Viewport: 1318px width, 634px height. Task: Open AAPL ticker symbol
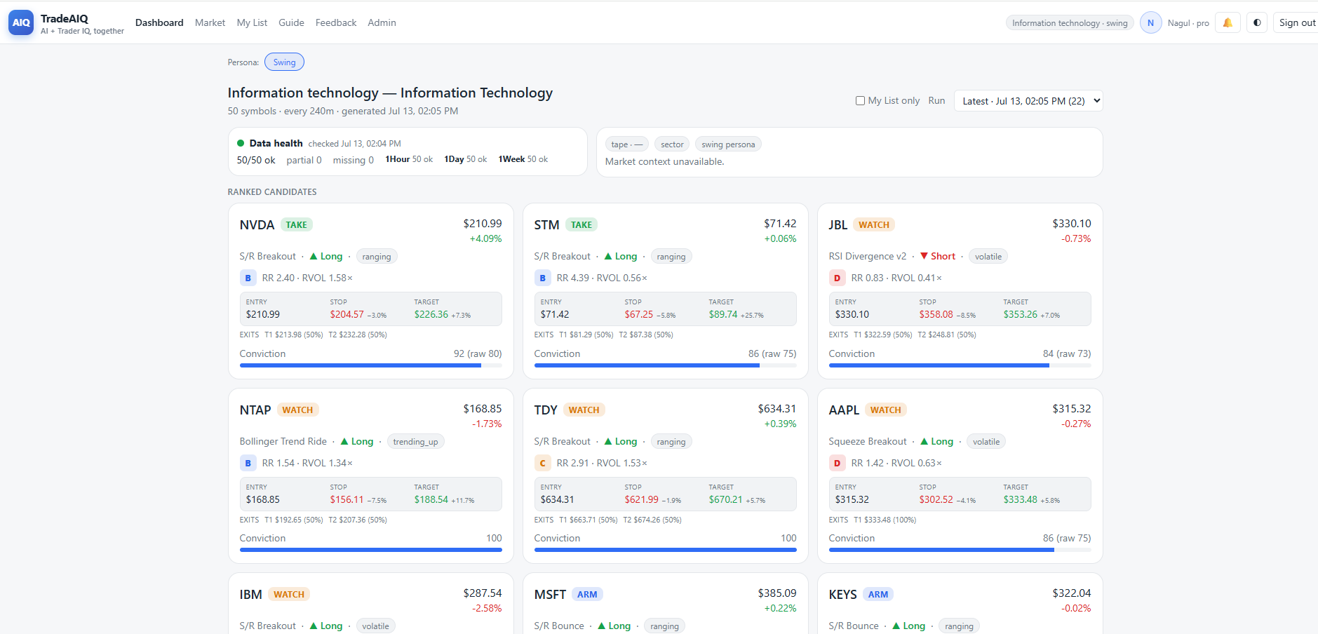point(844,410)
